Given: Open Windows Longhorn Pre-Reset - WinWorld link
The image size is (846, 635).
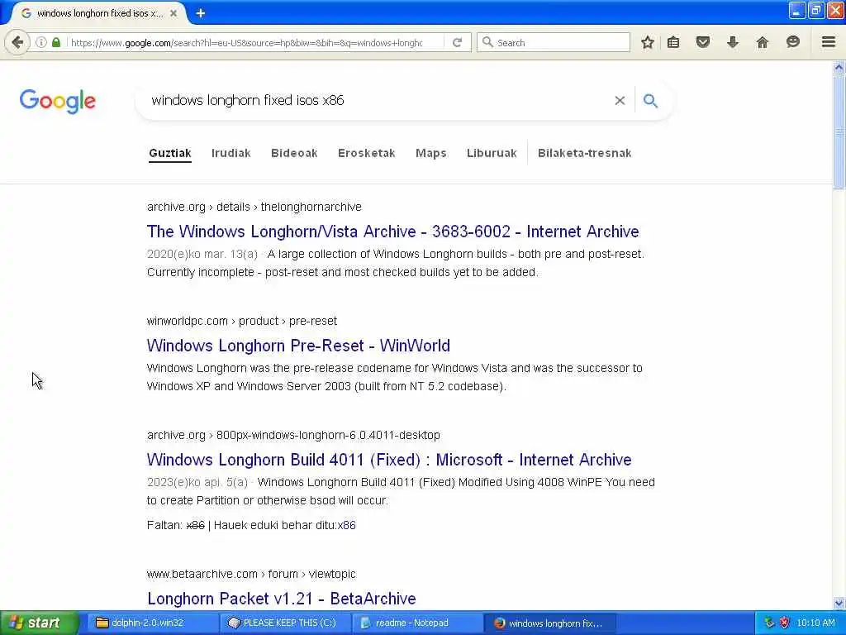Looking at the screenshot, I should [x=298, y=345].
